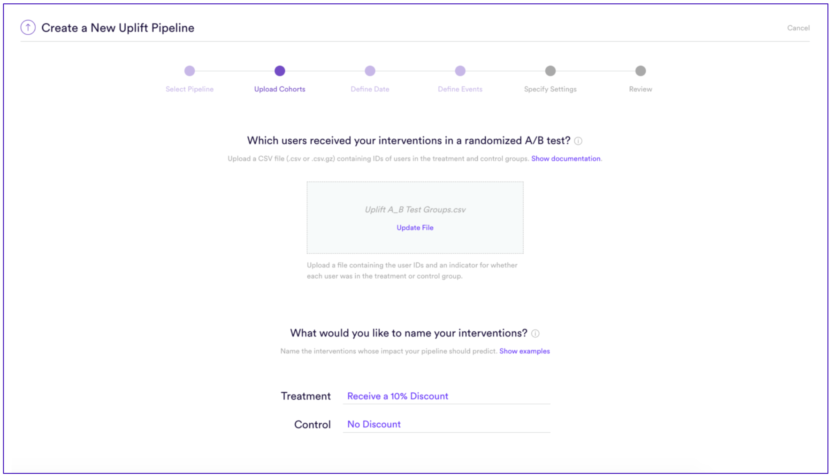Edit the Control intervention name field
832x476 pixels.
tap(446, 424)
